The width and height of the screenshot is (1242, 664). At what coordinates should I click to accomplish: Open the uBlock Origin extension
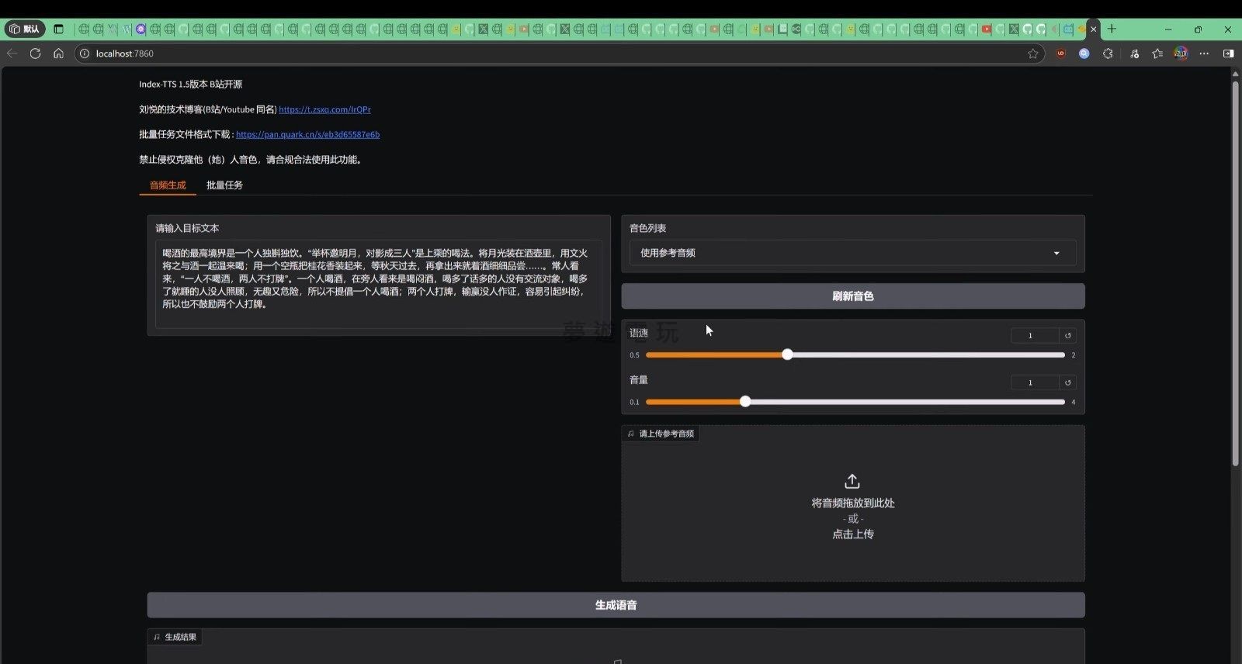click(1060, 54)
